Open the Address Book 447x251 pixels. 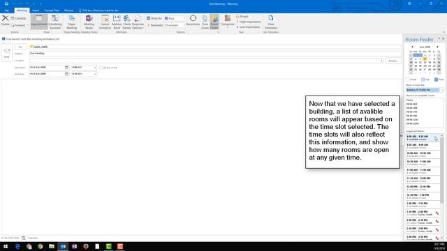coord(117,22)
